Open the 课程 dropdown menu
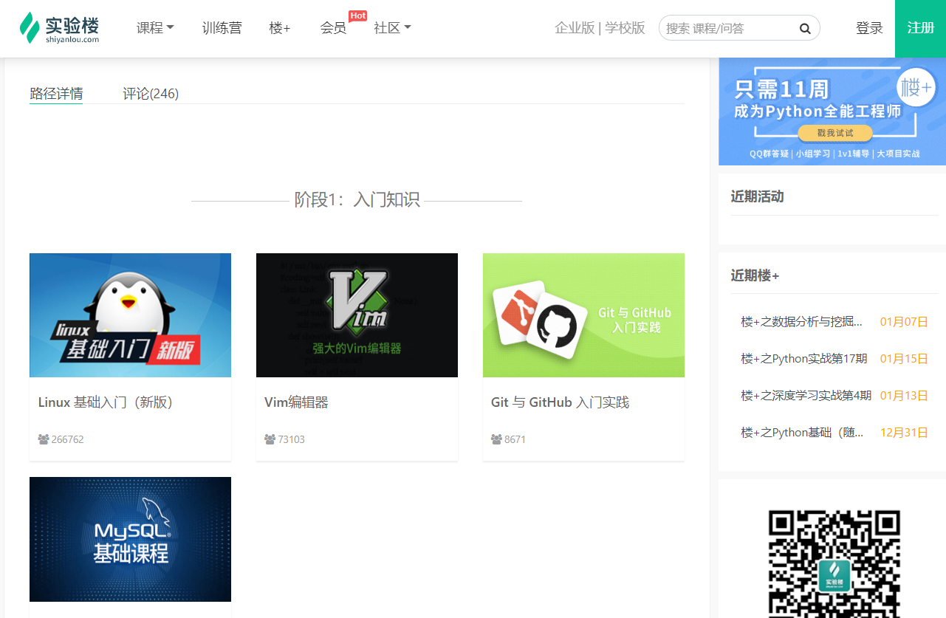946x618 pixels. point(155,28)
